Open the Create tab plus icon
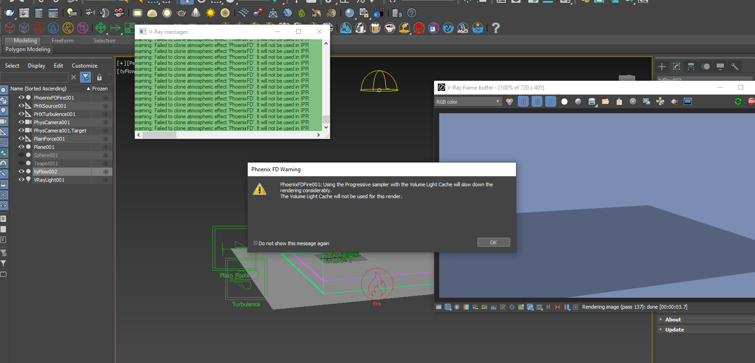Screen dimensions: 755x363 click(662, 67)
